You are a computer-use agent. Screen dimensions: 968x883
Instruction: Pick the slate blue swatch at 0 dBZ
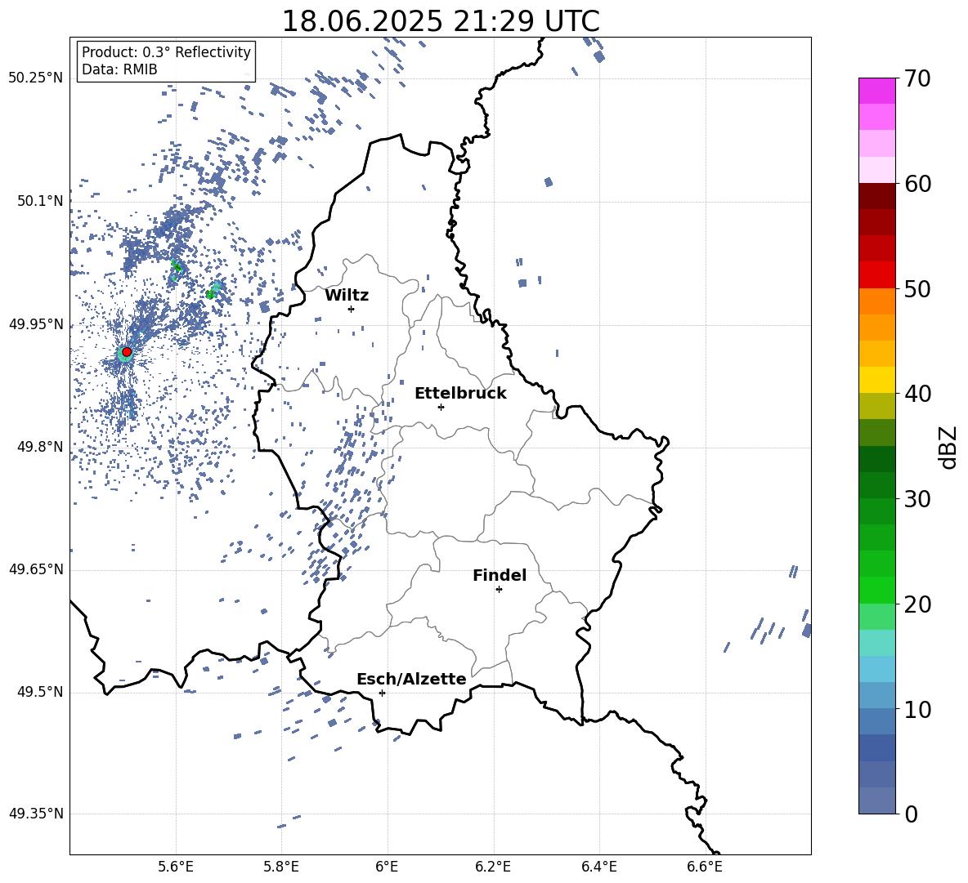pos(876,801)
